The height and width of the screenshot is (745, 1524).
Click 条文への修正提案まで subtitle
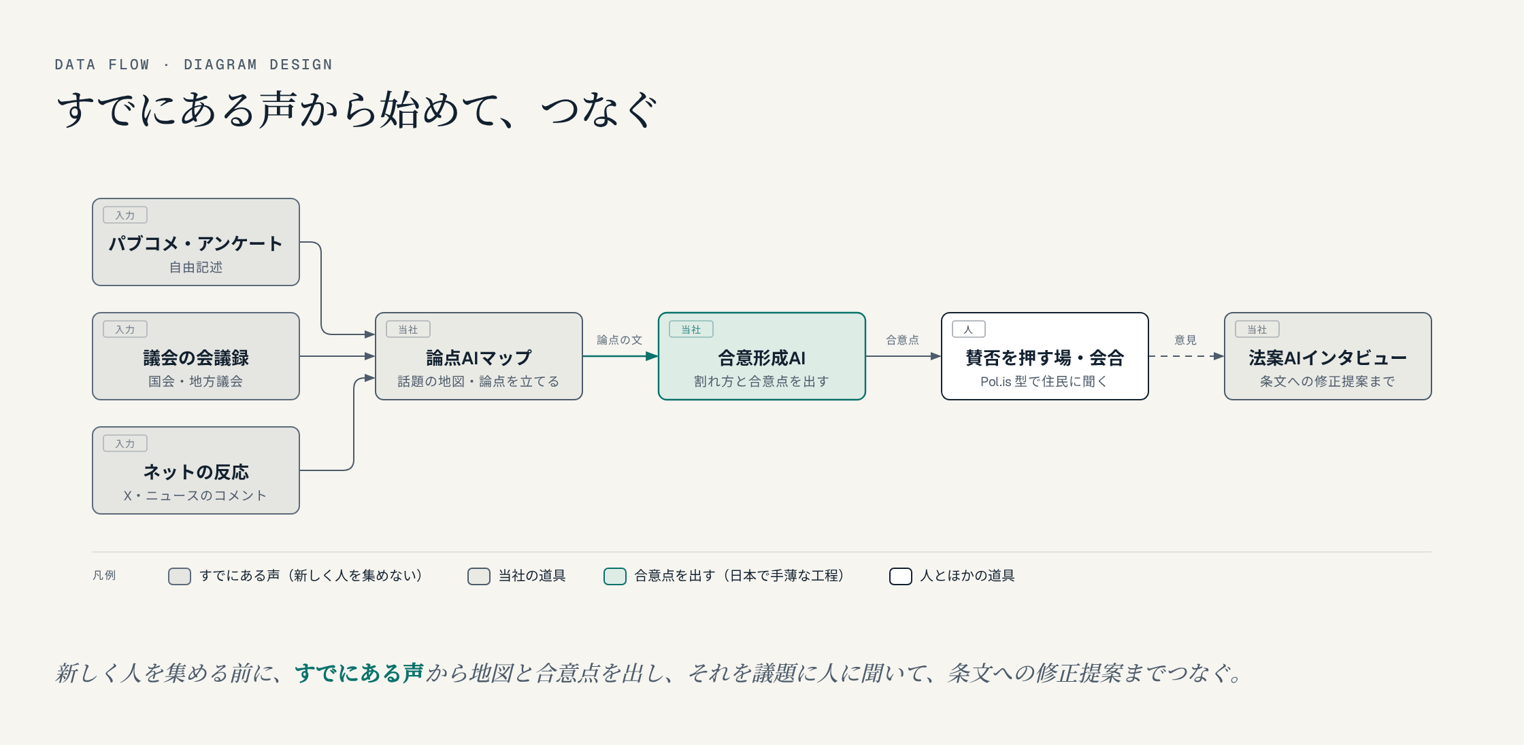pos(1328,381)
